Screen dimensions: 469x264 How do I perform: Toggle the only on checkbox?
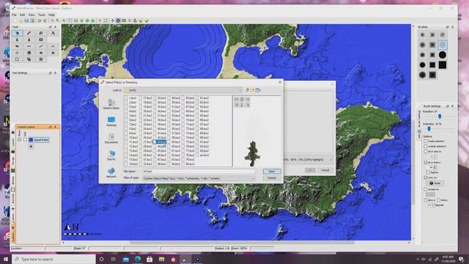coord(425,177)
